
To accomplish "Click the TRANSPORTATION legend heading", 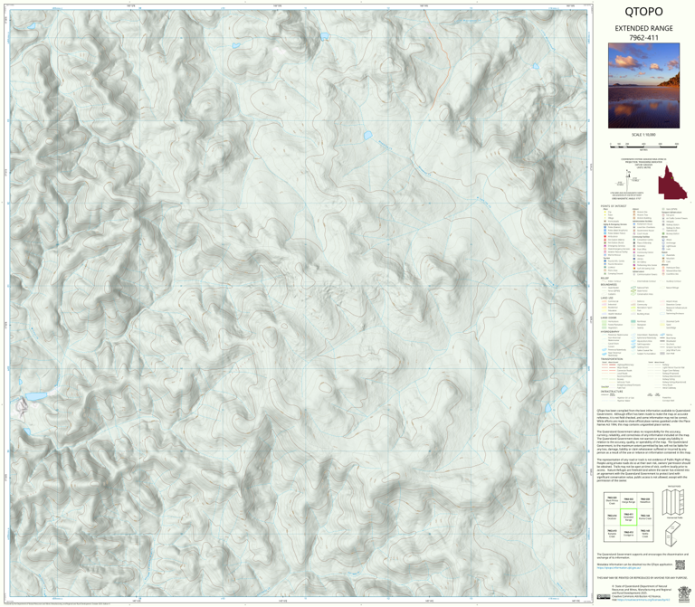I will click(613, 359).
